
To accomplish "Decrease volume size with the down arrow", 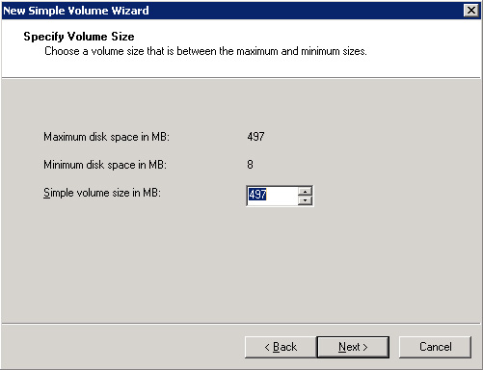I will 305,200.
